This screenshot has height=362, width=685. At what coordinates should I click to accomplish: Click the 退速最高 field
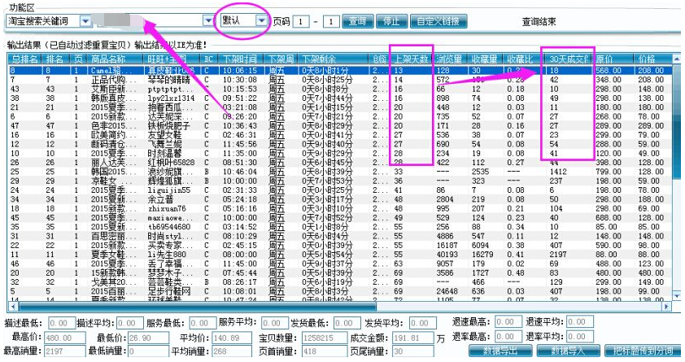[508, 322]
